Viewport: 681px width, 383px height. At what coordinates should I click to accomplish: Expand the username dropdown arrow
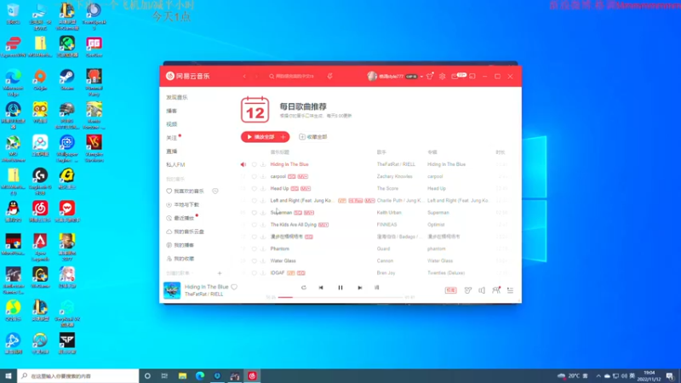click(x=421, y=77)
